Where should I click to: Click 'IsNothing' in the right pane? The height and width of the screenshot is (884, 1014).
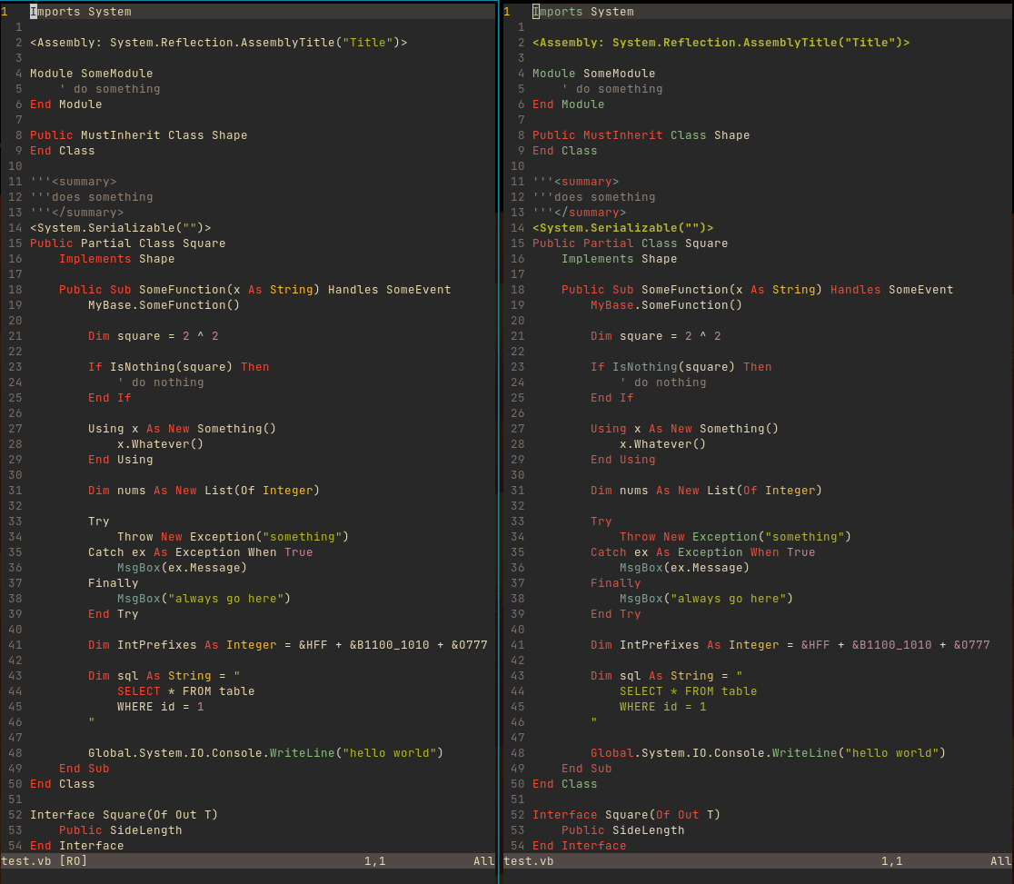click(645, 367)
